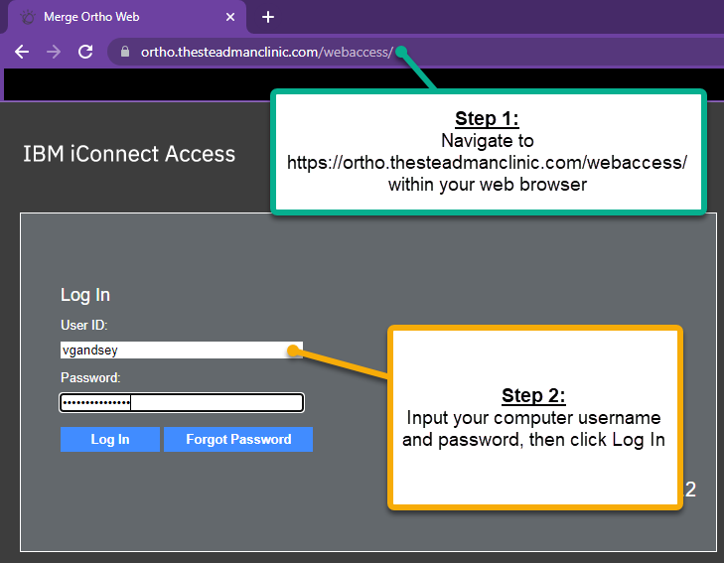Click the Password: label
This screenshot has height=563, width=724.
pyautogui.click(x=90, y=377)
